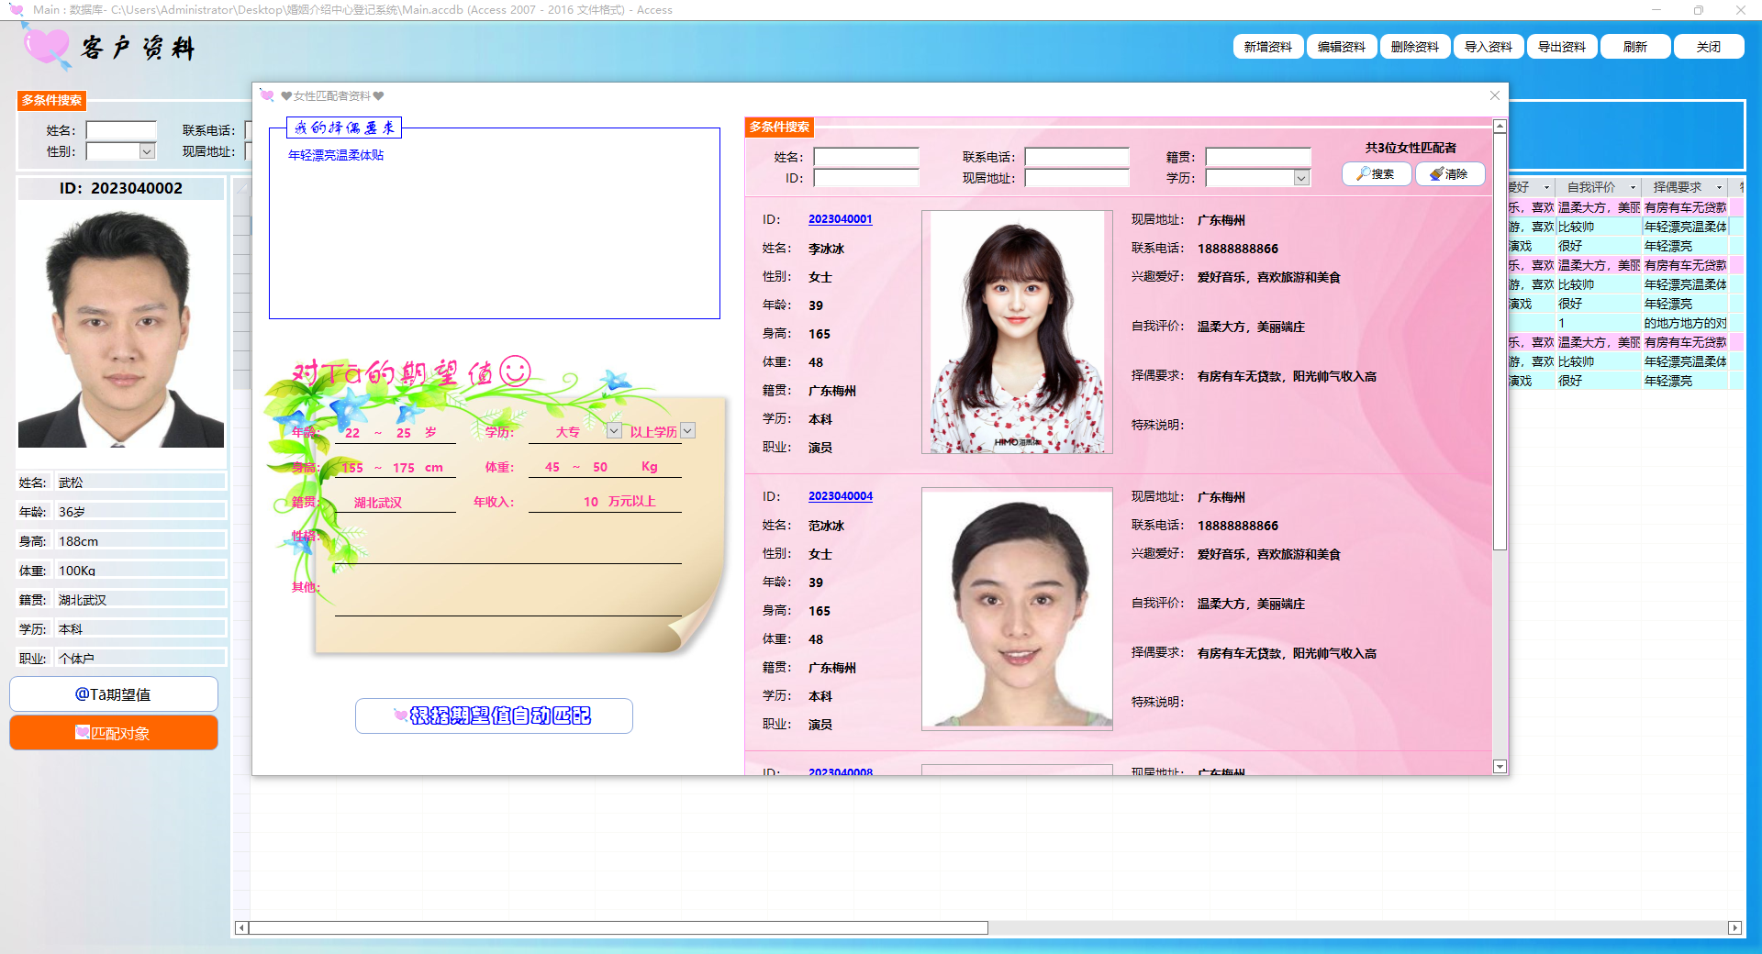
Task: Click the minimum weight field 45
Action: pos(552,467)
